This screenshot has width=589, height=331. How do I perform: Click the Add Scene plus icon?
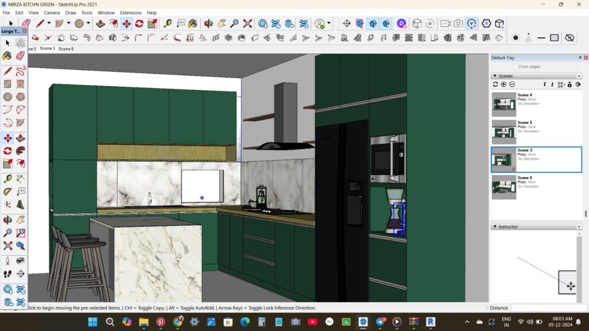pos(504,84)
